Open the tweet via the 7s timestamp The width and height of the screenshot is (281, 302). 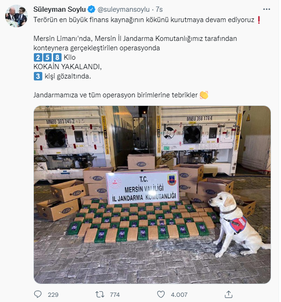pyautogui.click(x=159, y=9)
